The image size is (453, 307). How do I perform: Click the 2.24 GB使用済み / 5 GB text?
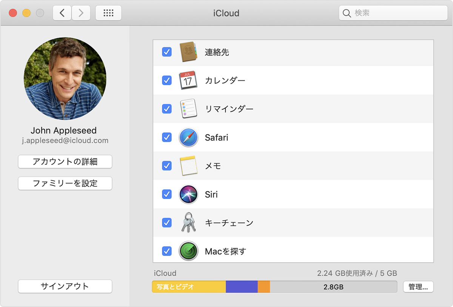[357, 273]
